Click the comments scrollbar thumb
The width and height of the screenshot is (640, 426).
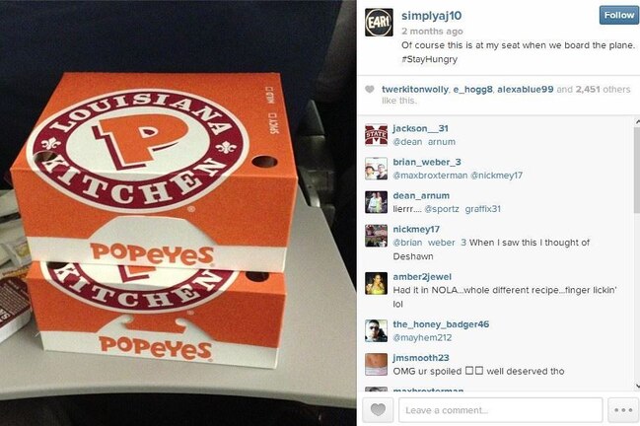[637, 170]
